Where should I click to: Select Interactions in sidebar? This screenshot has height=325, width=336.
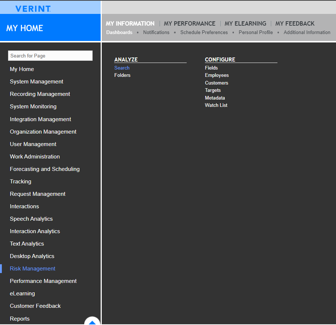click(25, 206)
